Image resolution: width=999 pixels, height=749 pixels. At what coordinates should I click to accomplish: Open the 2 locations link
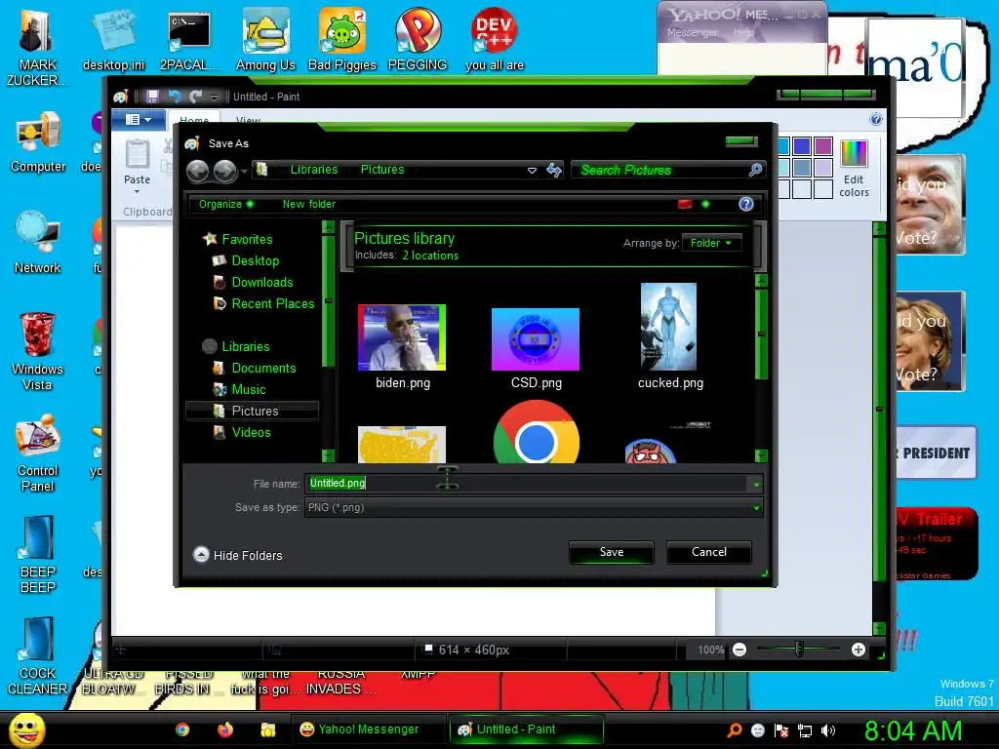(430, 256)
